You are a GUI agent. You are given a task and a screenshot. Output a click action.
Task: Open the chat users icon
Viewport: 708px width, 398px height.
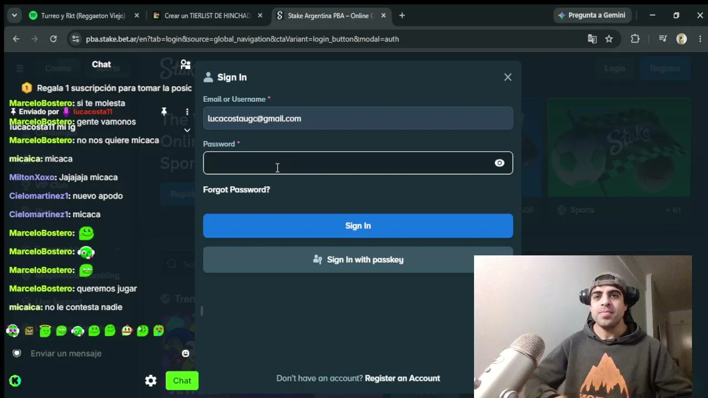[185, 65]
